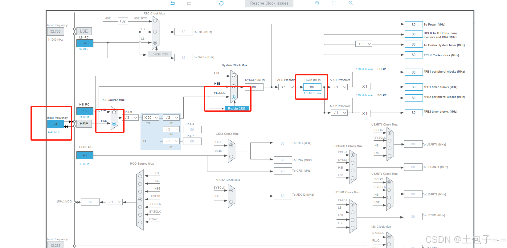Click Enable CSS under System Clock Mux
Viewport: 507px width, 248px height.
click(x=236, y=109)
